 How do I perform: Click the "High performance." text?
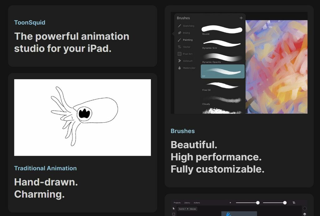(x=216, y=157)
